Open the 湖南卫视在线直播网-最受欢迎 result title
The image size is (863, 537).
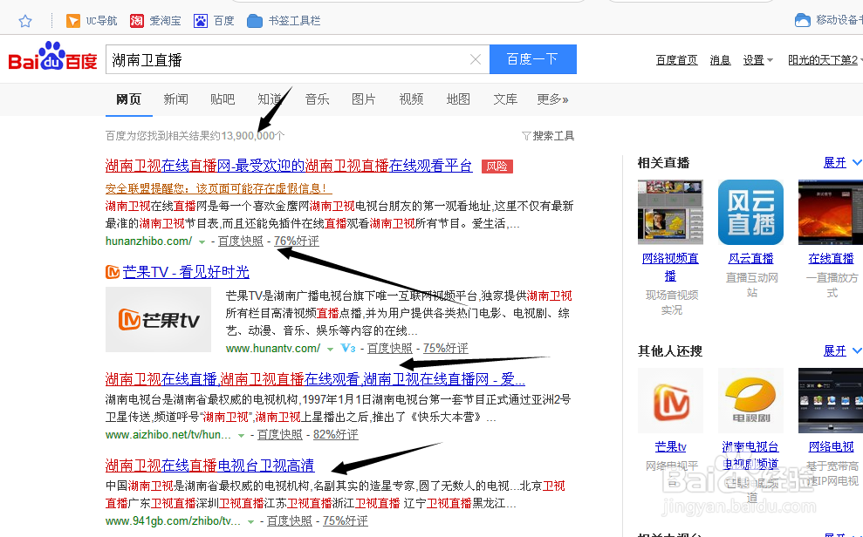click(289, 166)
